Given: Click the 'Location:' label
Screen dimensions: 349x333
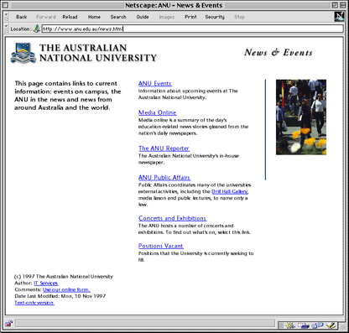Looking at the screenshot, I should pyautogui.click(x=20, y=29).
